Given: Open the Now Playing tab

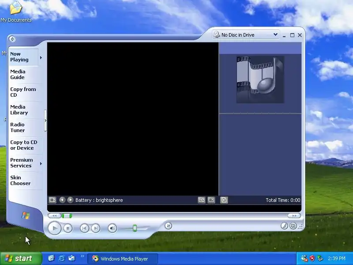Looking at the screenshot, I should click(23, 57).
